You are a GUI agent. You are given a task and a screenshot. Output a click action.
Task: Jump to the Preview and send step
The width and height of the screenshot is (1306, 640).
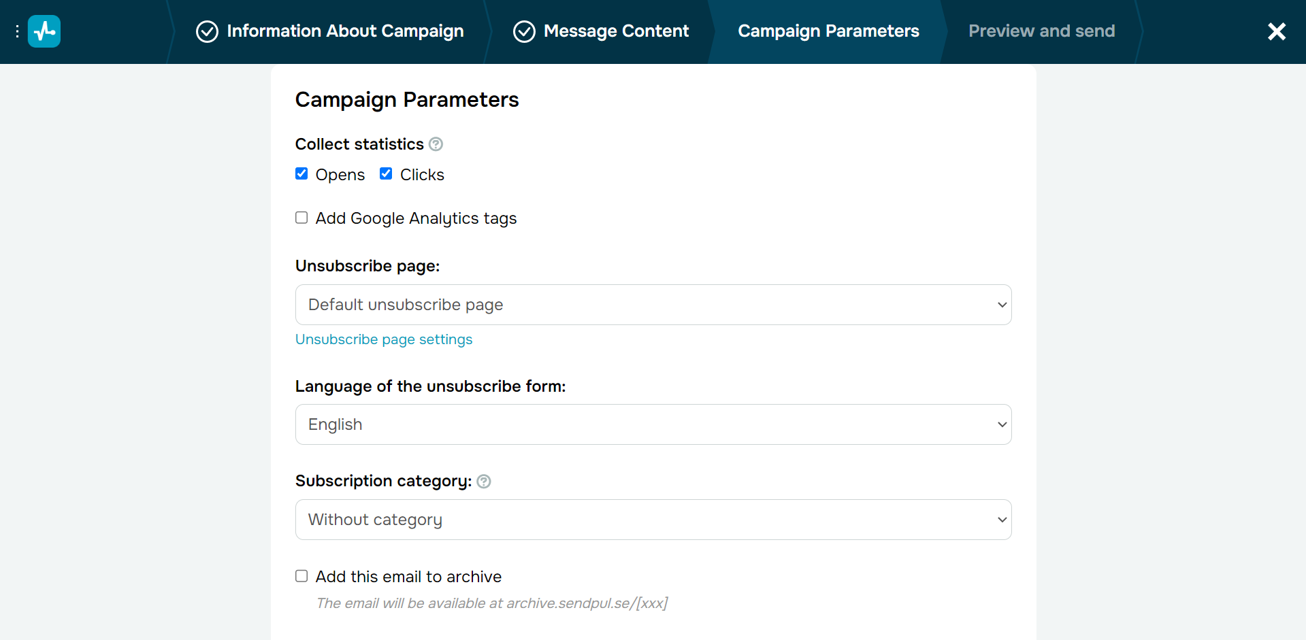[x=1041, y=31]
